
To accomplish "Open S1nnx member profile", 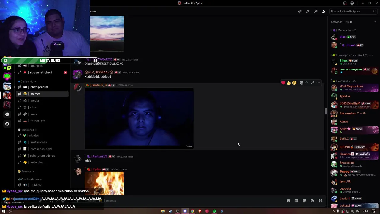I will (355, 62).
